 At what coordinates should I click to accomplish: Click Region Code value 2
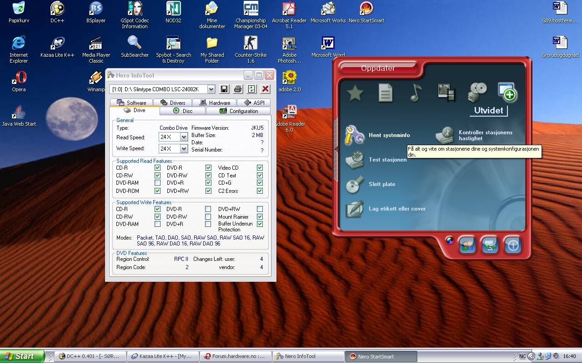(x=187, y=267)
